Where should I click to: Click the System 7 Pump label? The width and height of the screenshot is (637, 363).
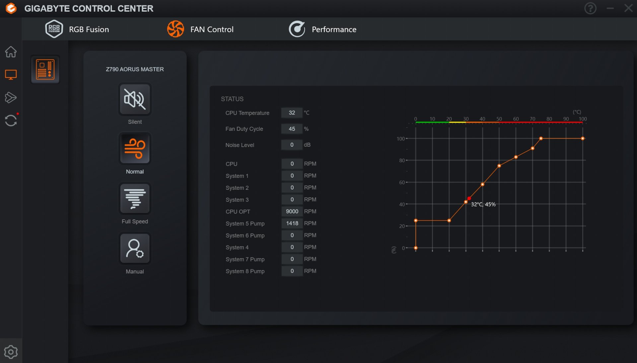(x=245, y=259)
